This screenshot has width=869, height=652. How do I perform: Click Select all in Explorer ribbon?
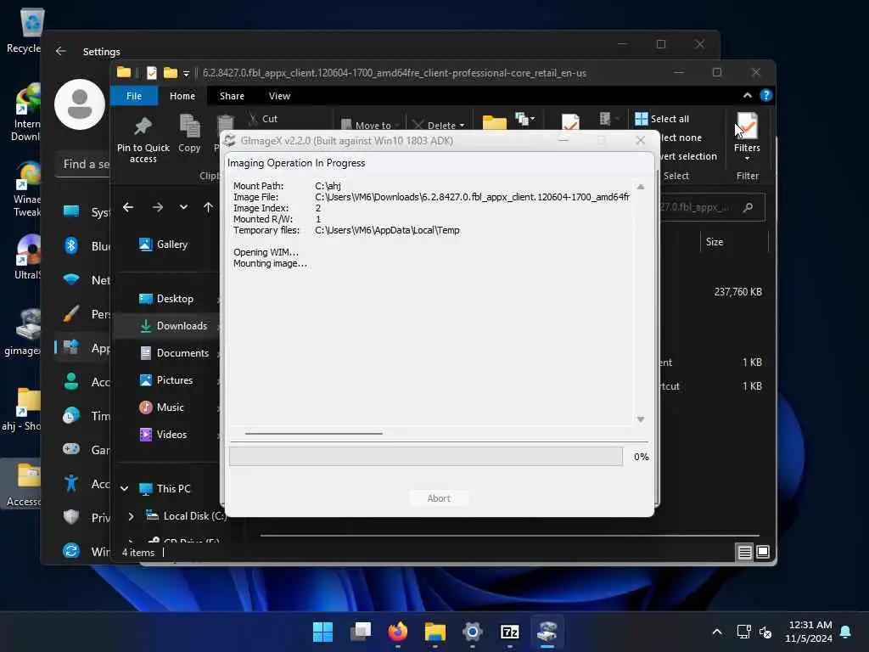662,119
